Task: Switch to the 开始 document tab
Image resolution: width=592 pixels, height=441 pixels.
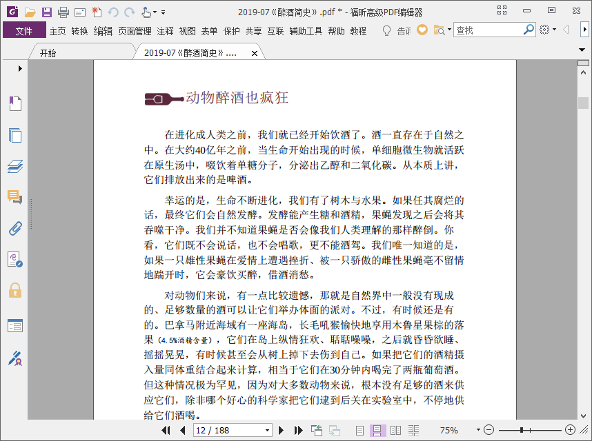Action: click(x=81, y=52)
